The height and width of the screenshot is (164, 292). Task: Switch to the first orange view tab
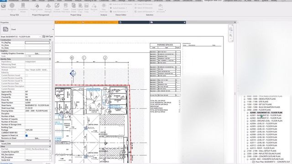tap(68, 22)
